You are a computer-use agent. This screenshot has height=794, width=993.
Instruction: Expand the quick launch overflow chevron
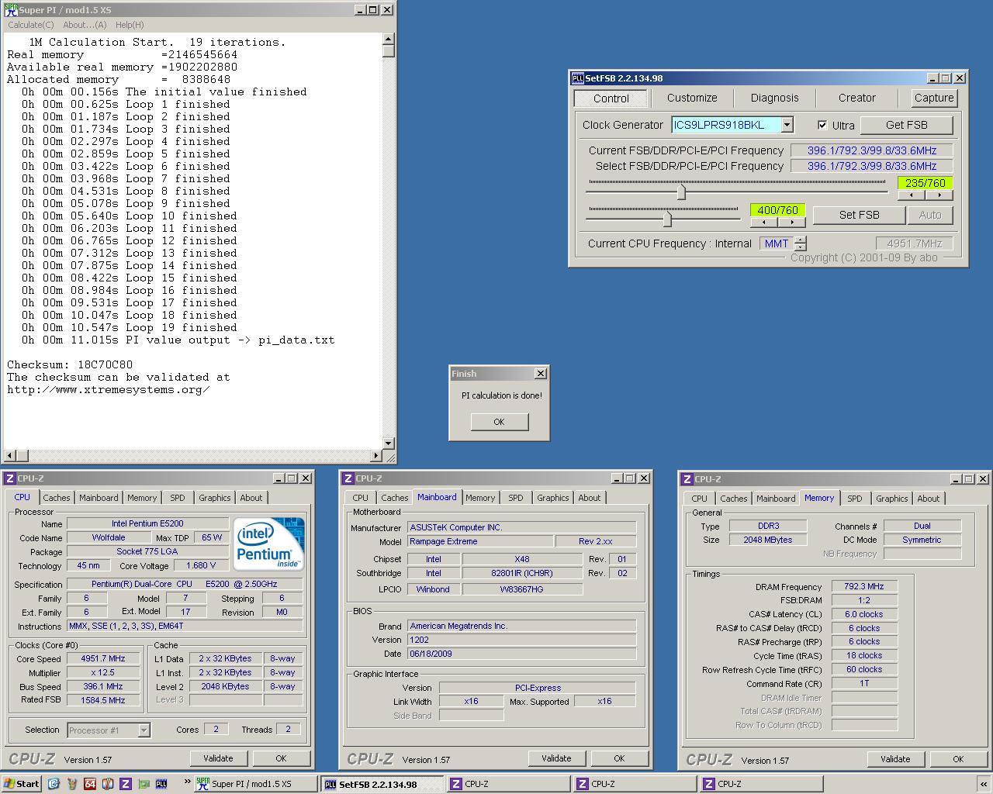pyautogui.click(x=187, y=782)
